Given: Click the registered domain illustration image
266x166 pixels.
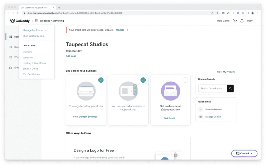Looking at the screenshot, I should (x=86, y=91).
